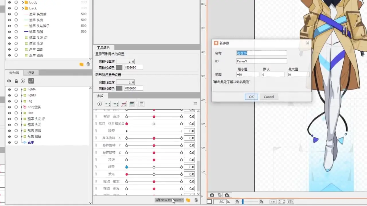Confirm the new parameter dialog with OK

tap(251, 97)
